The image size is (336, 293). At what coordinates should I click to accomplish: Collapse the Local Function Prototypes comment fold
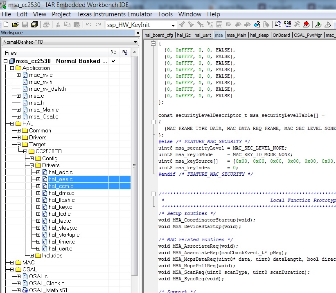pyautogui.click(x=153, y=194)
